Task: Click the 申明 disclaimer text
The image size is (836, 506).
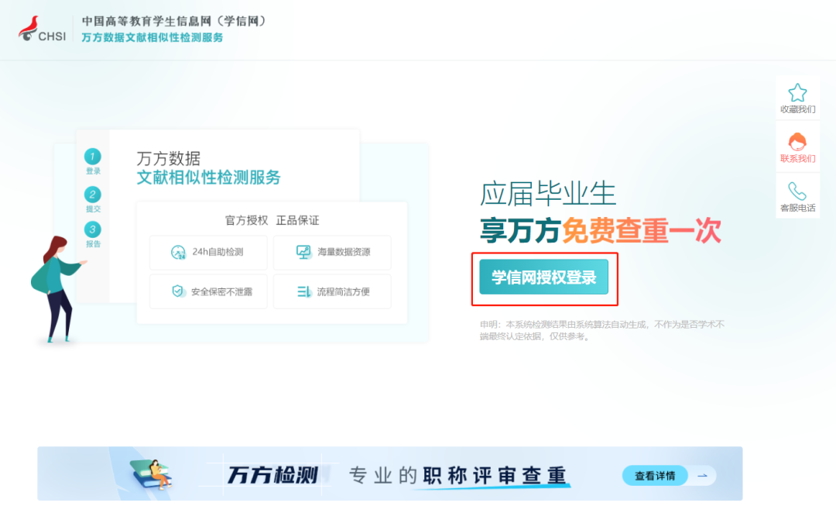Action: click(602, 330)
